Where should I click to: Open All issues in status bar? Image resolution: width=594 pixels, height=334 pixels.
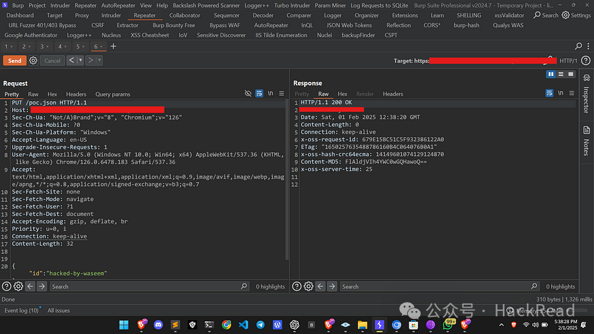(x=58, y=310)
